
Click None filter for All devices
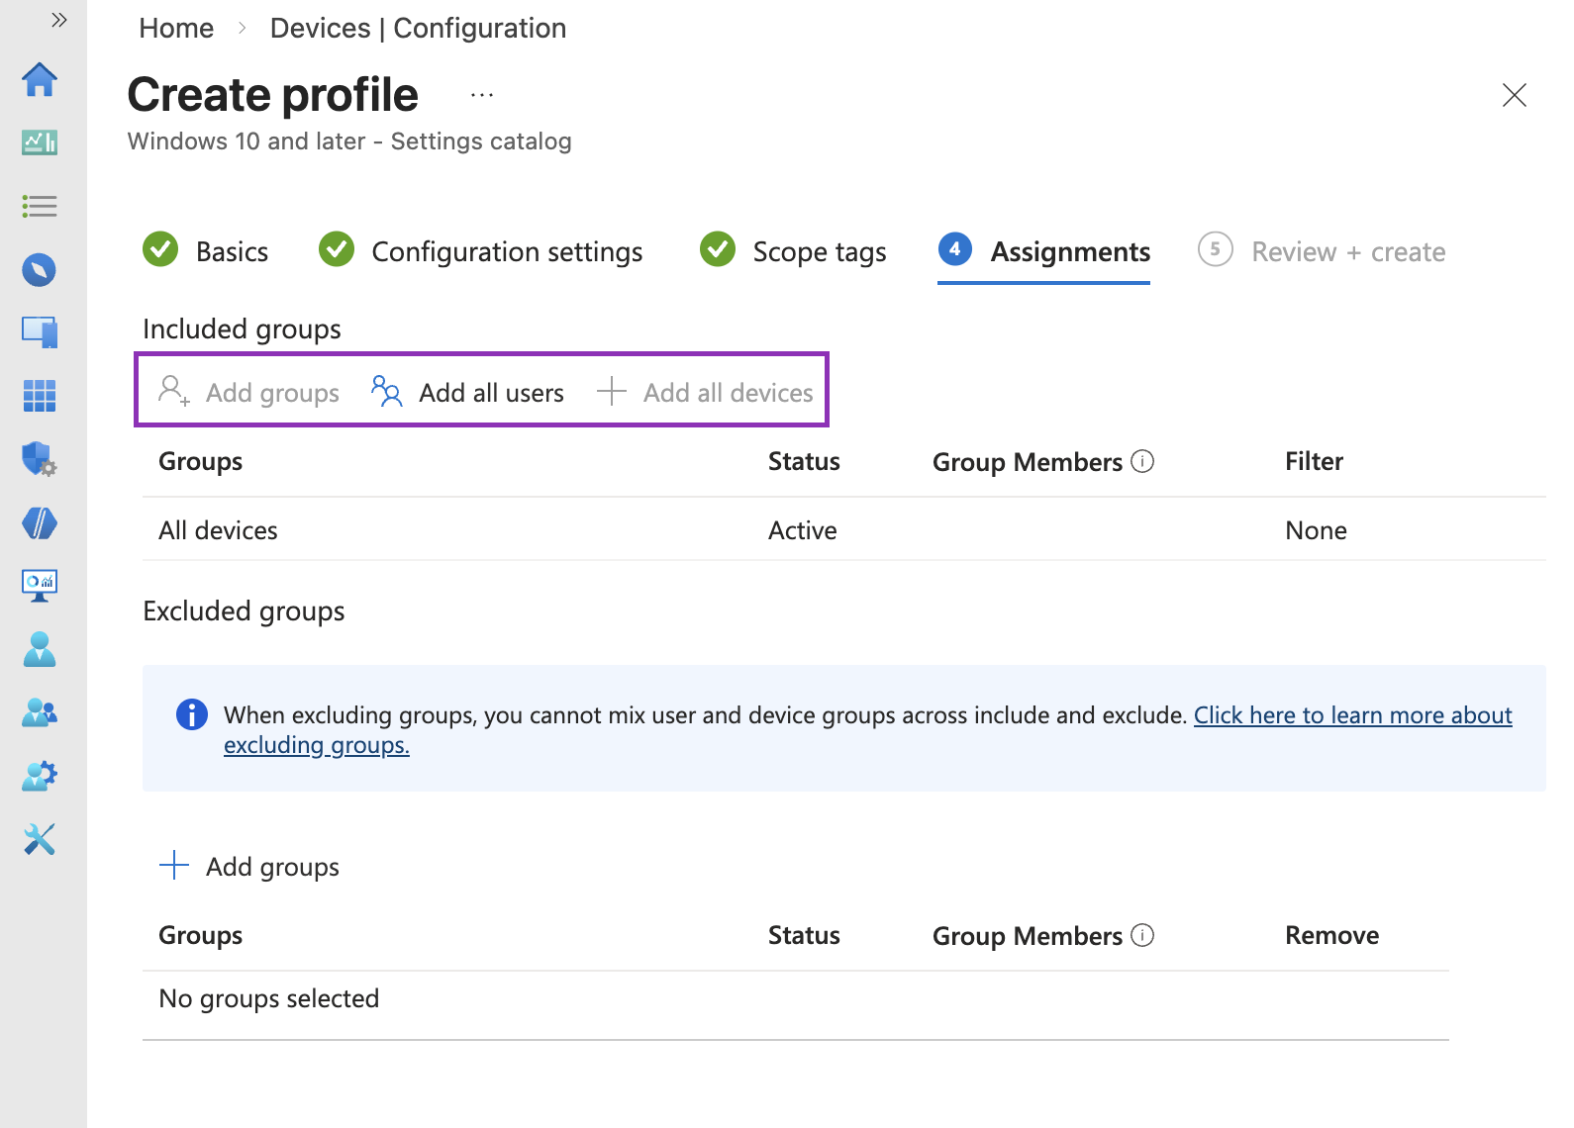(1316, 530)
